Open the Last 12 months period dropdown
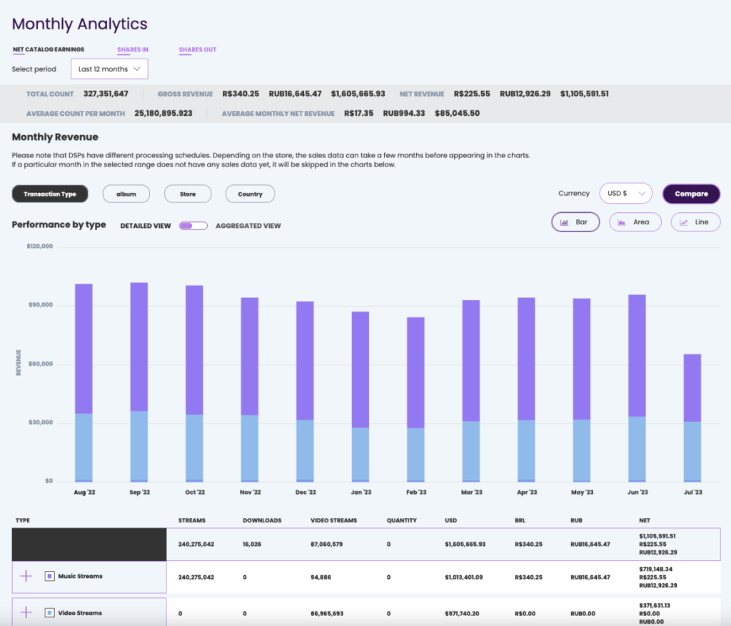 pos(109,69)
